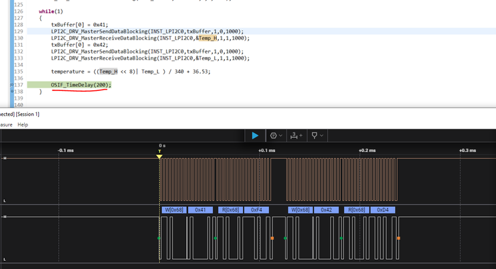Screen dimensions: 496x269
Task: Click highlighted Temp_H in line 130
Action: 208,38
